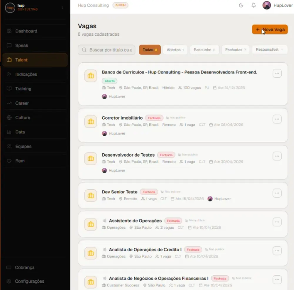Viewport: 294px width, 290px height.
Task: Click "100 vagas" text in first card
Action: coord(192,88)
